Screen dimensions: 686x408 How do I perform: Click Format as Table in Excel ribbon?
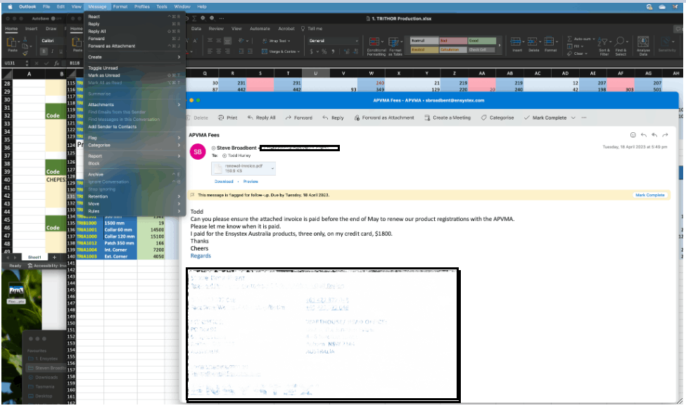click(395, 46)
